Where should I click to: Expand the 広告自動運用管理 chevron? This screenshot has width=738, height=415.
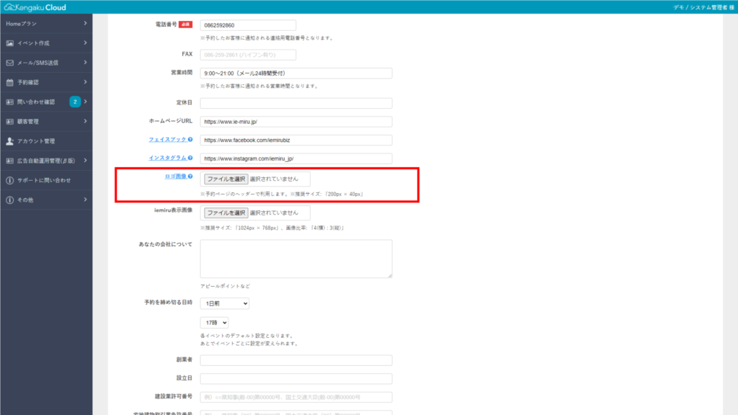coord(85,161)
